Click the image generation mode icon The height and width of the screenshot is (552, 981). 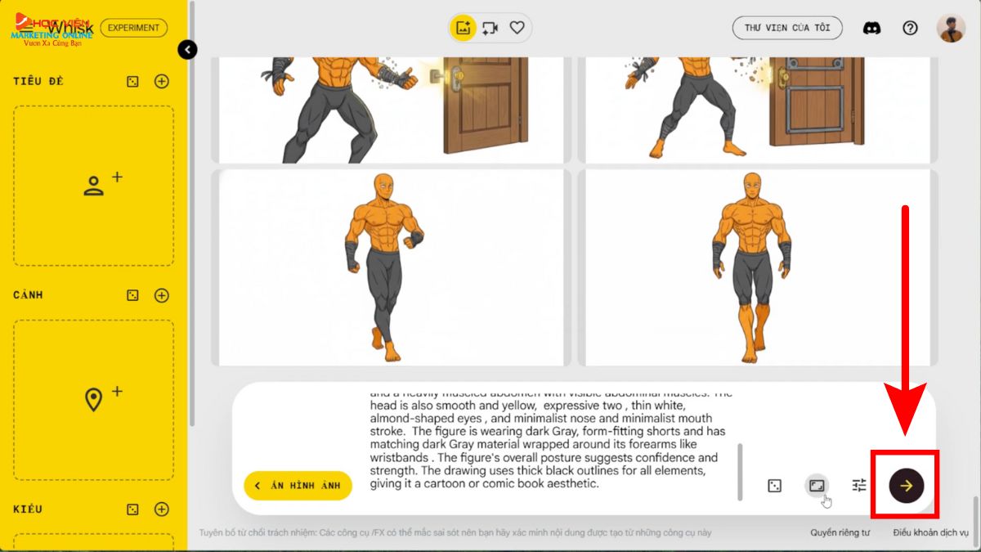point(464,28)
